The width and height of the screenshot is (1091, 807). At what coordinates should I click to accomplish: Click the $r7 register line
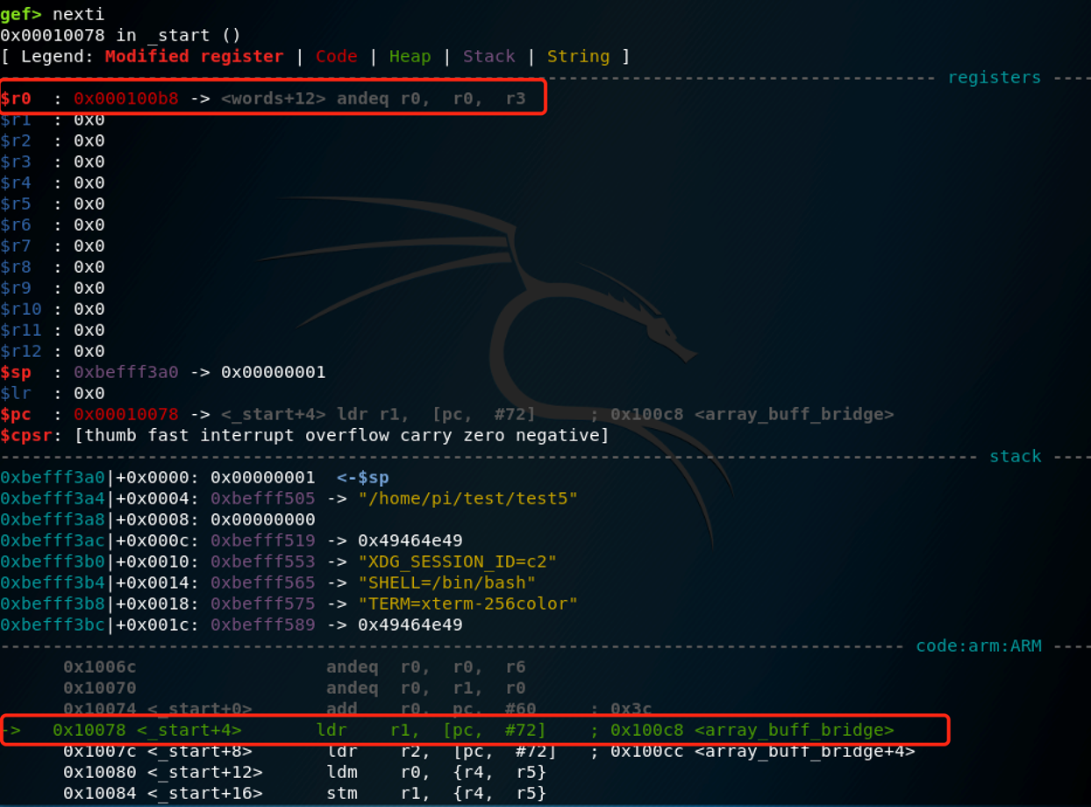[x=53, y=246]
